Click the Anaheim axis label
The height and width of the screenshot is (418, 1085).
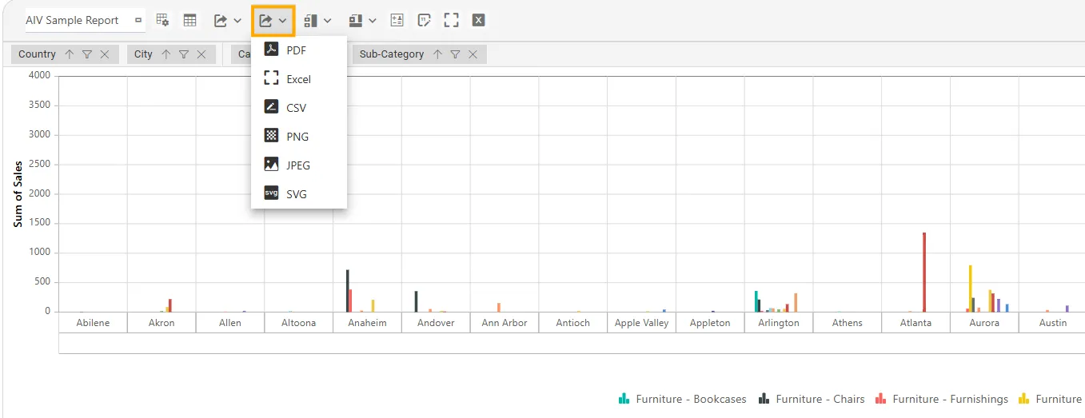[368, 323]
